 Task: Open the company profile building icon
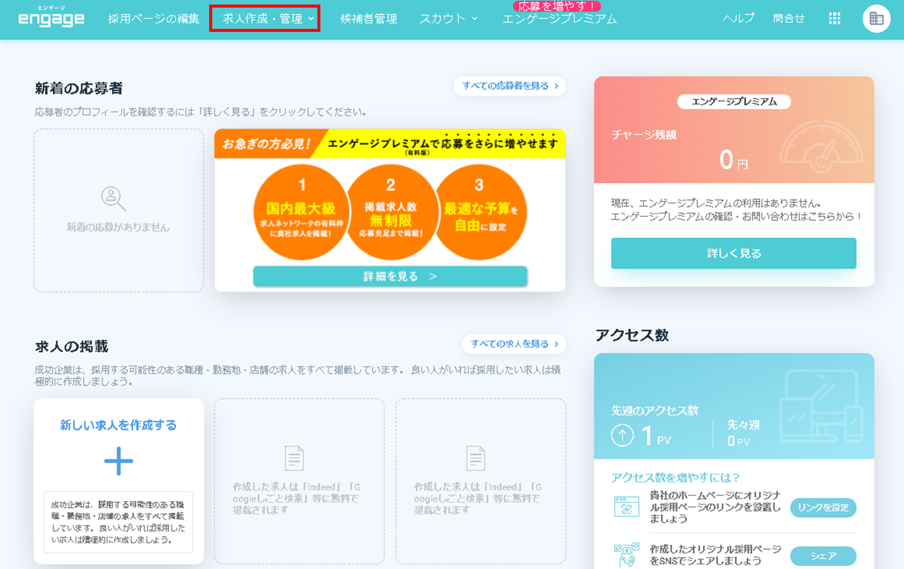click(876, 19)
